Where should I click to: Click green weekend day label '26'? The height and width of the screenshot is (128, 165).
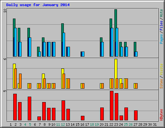[131, 124]
